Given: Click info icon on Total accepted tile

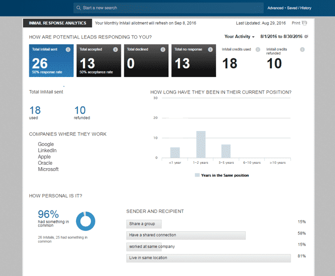Looking at the screenshot, I should coord(115,49).
